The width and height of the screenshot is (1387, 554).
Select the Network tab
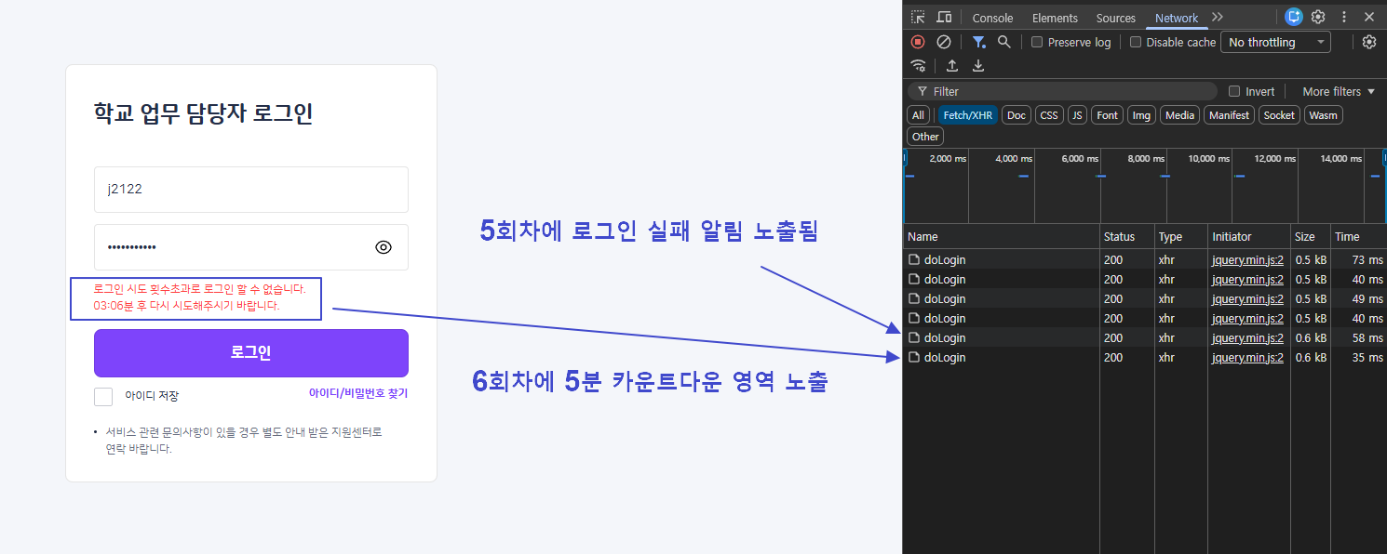1177,18
